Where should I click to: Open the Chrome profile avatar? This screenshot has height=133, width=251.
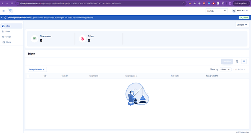[230, 3]
